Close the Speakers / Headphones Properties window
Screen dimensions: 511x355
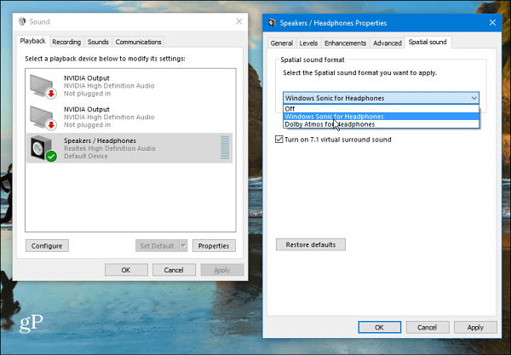(492, 22)
